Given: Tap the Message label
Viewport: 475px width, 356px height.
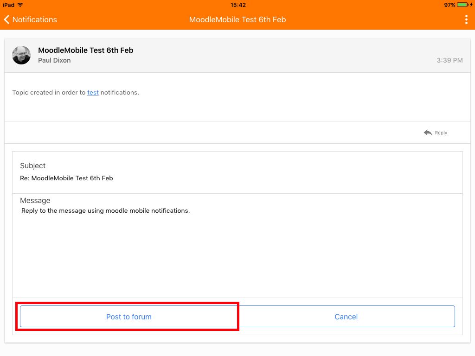Looking at the screenshot, I should [35, 200].
